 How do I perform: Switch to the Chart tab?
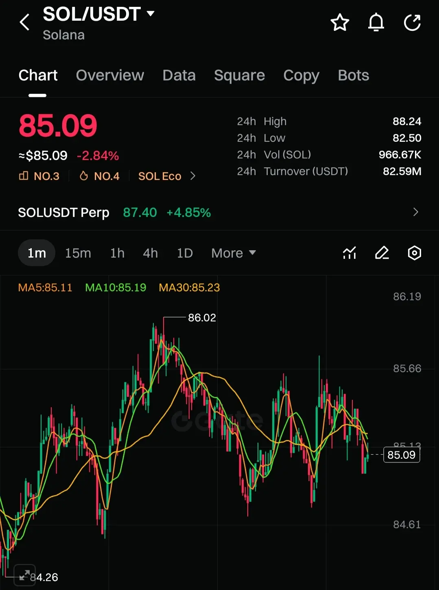coord(38,76)
